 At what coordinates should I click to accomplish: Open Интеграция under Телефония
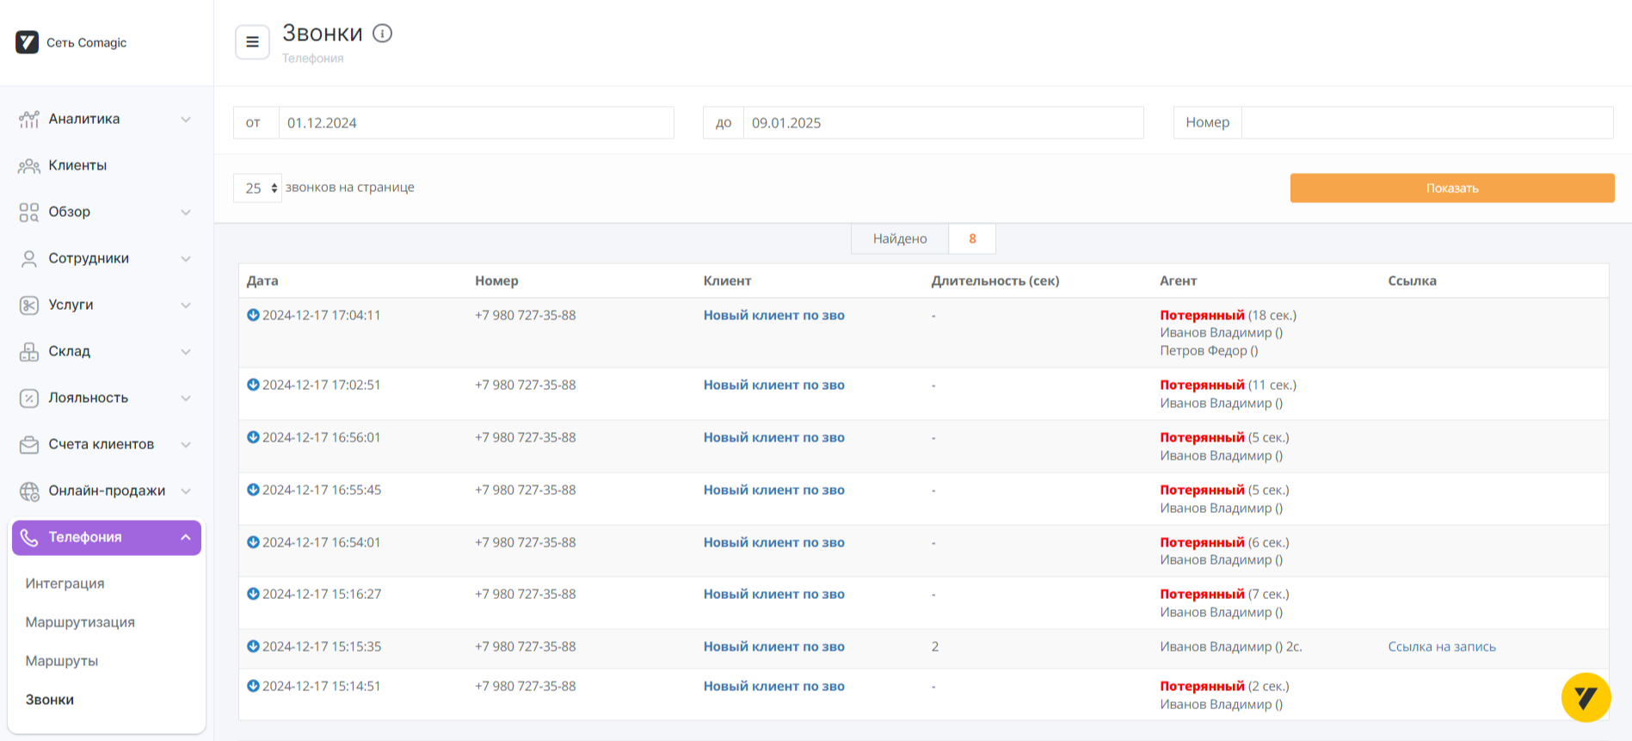click(65, 584)
